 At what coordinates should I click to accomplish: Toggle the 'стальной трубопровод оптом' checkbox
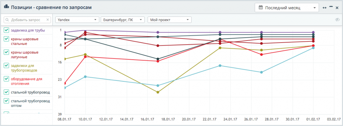pyautogui.click(x=6, y=101)
